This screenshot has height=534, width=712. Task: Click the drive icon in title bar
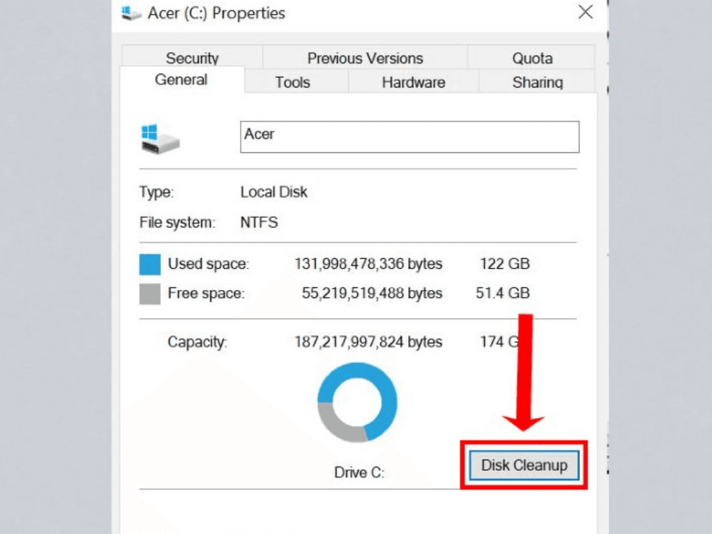pyautogui.click(x=130, y=13)
